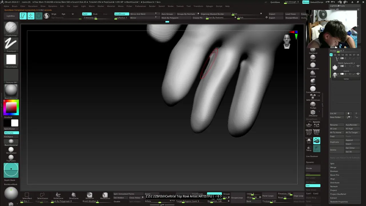This screenshot has width=366, height=206.
Task: Pick a color in the color picker
Action: 11,107
